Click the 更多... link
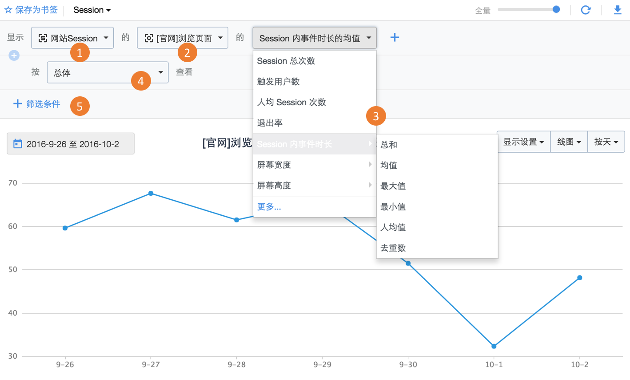 click(269, 206)
